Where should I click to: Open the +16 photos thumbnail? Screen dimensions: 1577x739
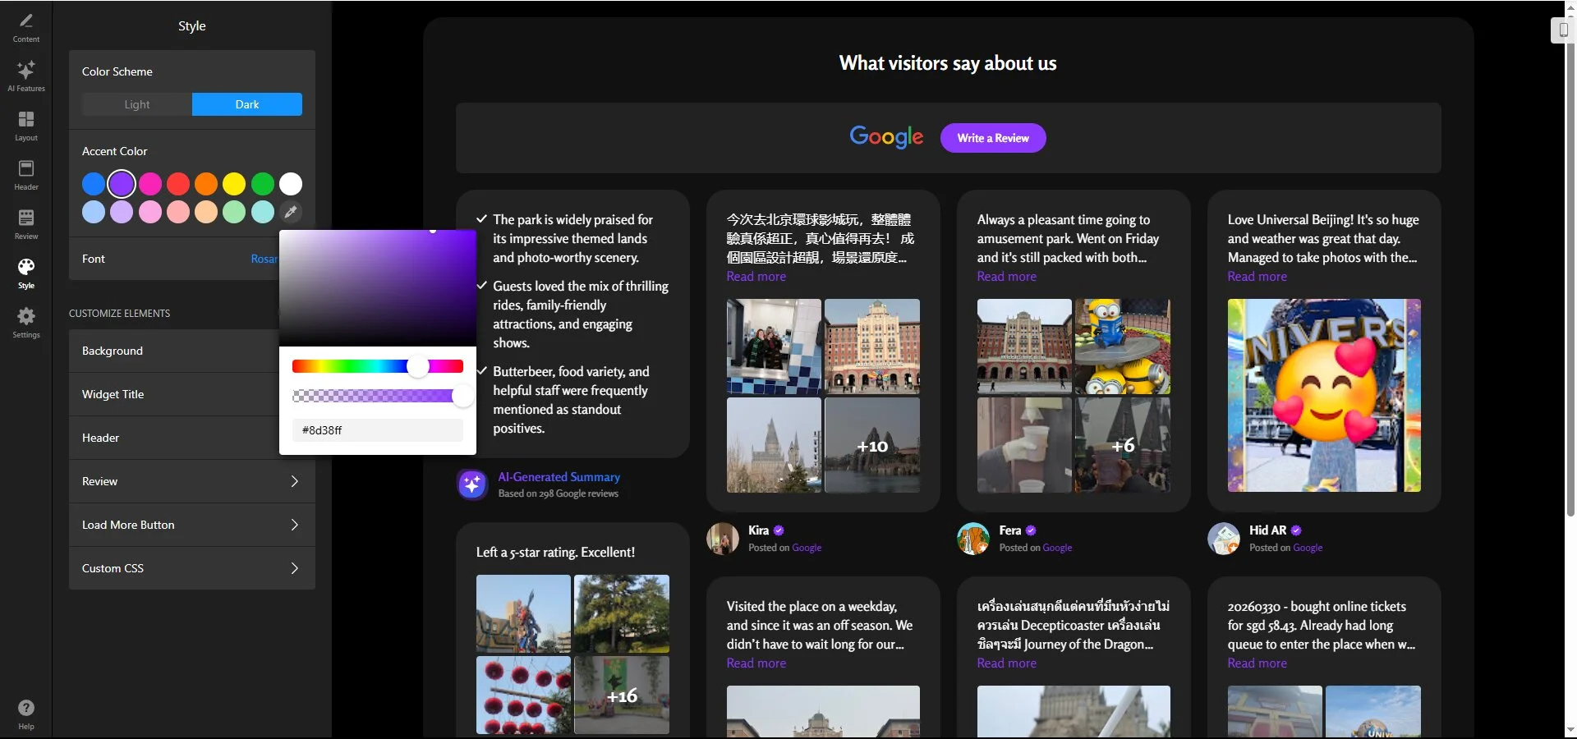(622, 695)
